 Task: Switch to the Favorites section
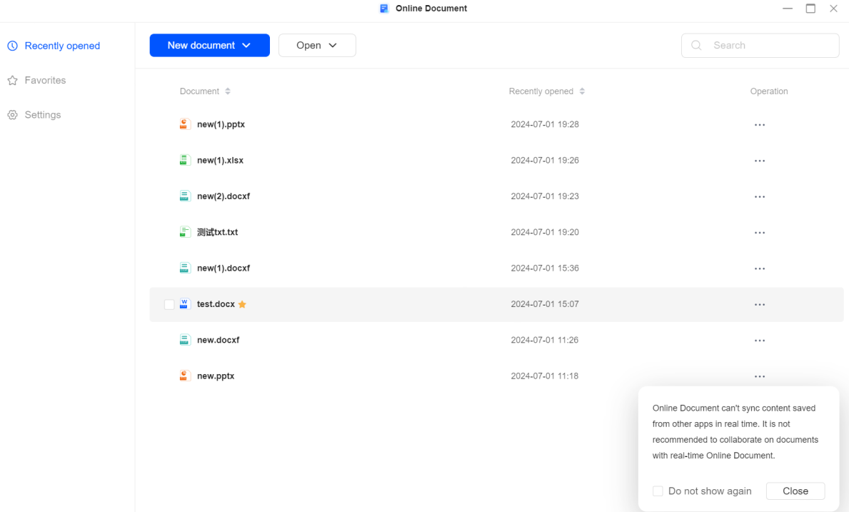[x=46, y=80]
